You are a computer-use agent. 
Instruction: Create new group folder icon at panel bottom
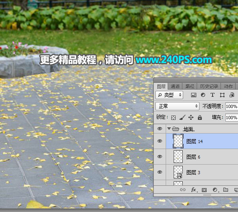(x=226, y=190)
